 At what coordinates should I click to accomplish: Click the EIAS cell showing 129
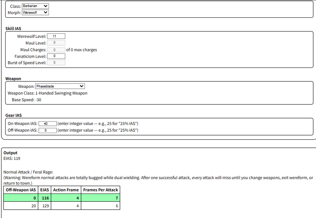click(x=45, y=206)
